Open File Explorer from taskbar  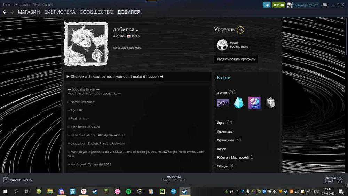50,191
